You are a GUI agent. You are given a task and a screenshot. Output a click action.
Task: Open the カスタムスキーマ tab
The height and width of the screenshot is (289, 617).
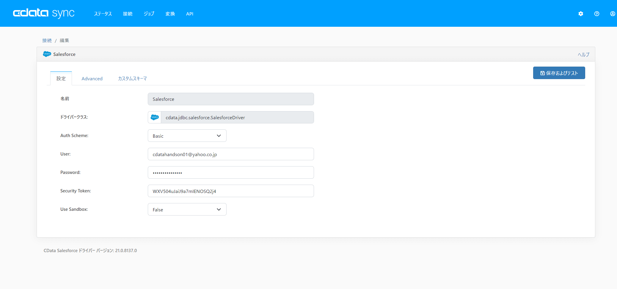(132, 79)
